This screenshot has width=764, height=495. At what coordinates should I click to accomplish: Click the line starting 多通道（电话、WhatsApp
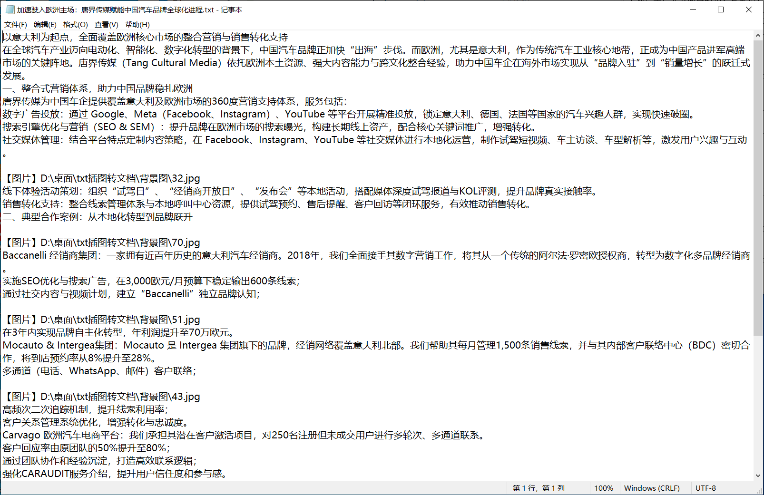pyautogui.click(x=99, y=371)
